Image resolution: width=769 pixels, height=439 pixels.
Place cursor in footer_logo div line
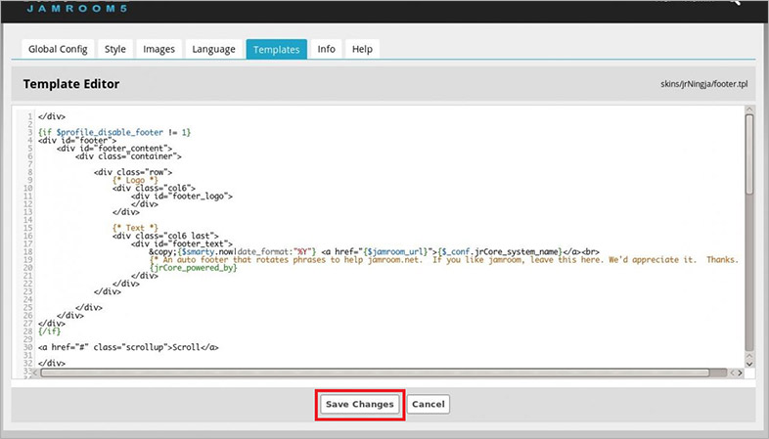point(181,196)
